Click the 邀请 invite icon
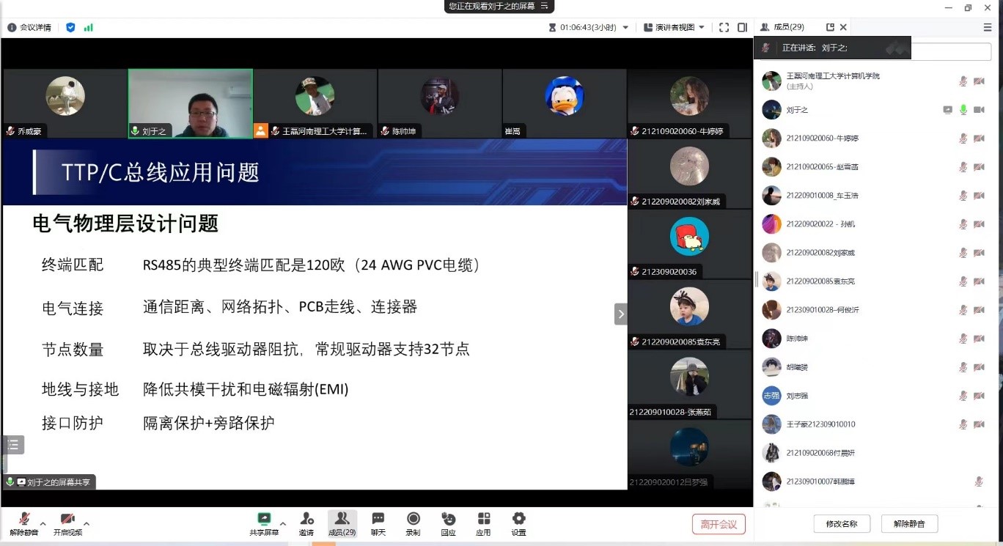The height and width of the screenshot is (546, 1003). 306,523
